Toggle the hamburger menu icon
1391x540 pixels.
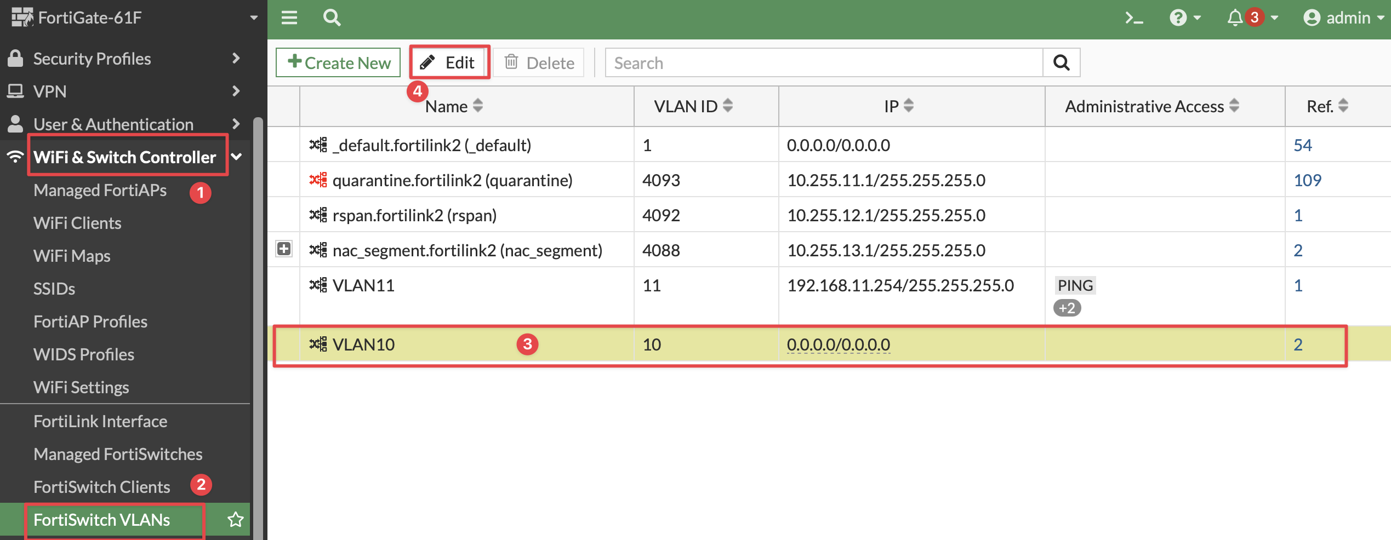(289, 18)
